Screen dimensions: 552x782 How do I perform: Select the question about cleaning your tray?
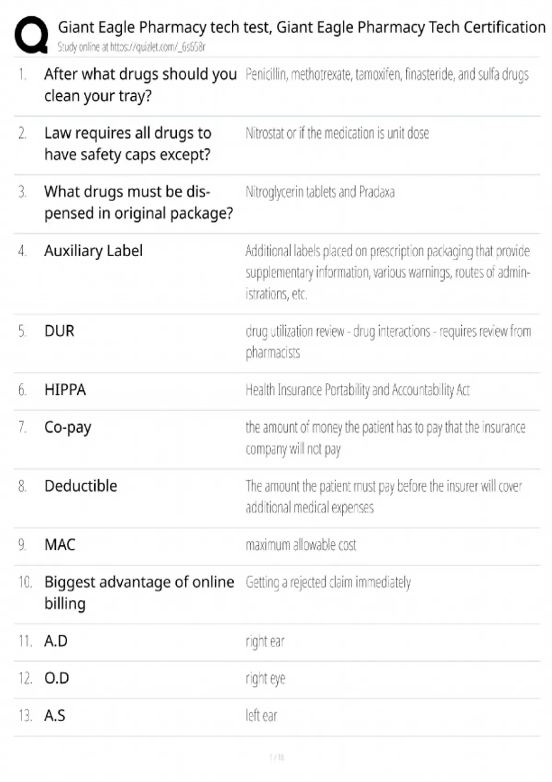coord(140,85)
